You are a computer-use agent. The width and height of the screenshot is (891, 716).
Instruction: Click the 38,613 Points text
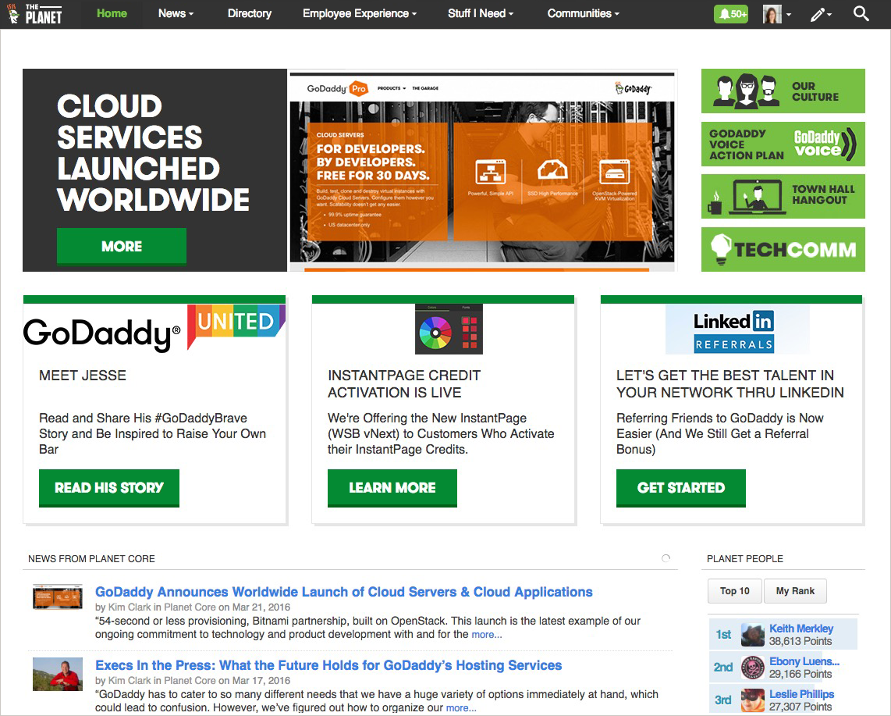coord(800,642)
